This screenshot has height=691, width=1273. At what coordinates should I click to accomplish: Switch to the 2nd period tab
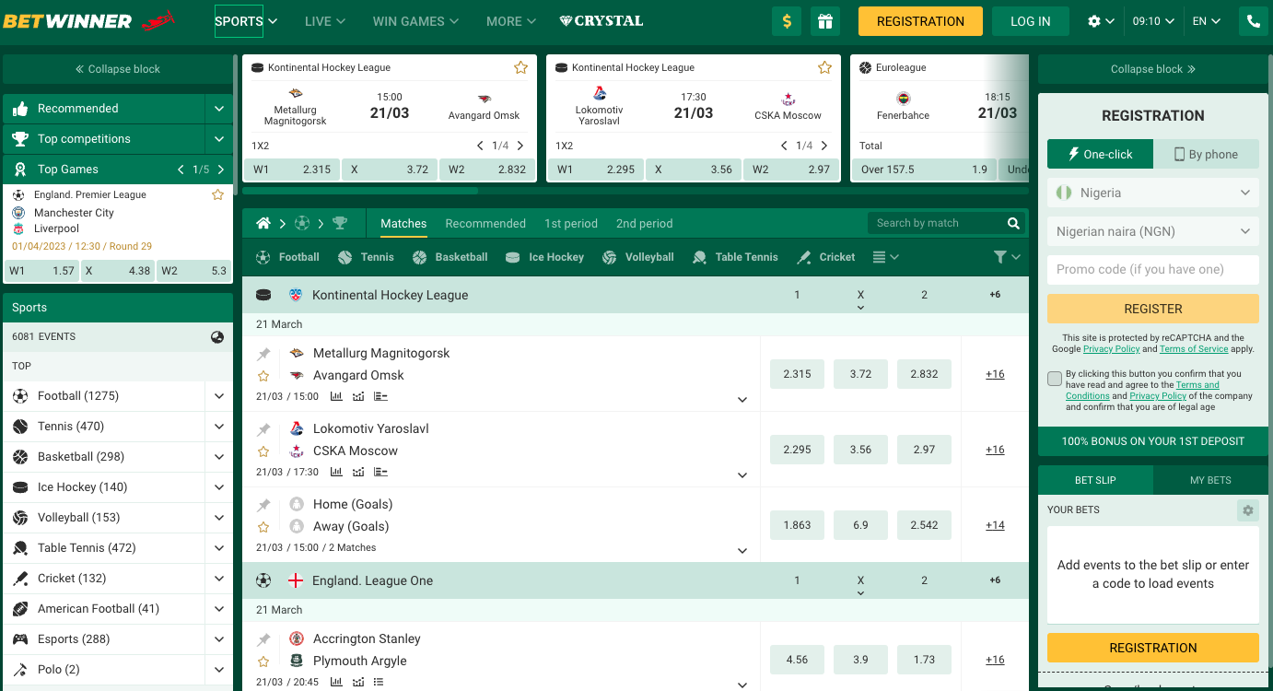[645, 223]
